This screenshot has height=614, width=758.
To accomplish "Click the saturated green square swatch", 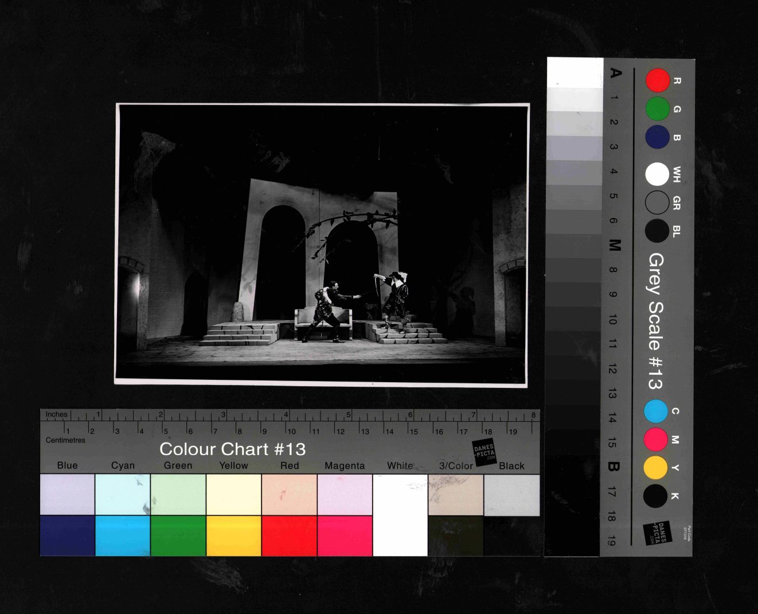I will tap(178, 535).
